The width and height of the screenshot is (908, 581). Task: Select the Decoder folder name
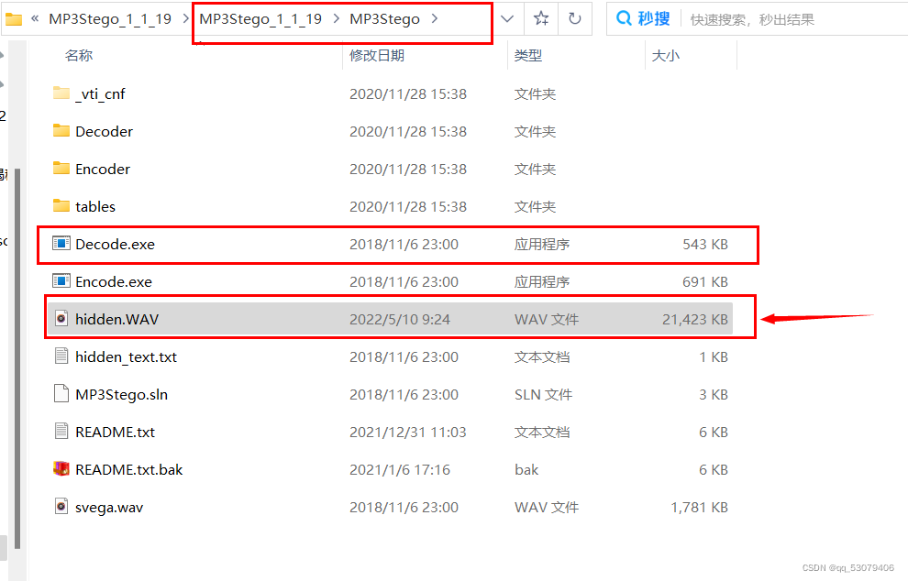105,131
